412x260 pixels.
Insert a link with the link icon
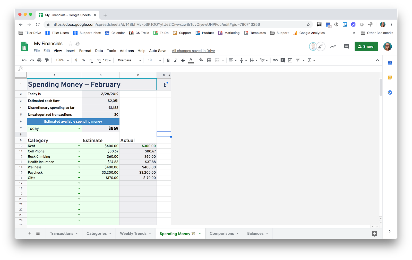275,60
